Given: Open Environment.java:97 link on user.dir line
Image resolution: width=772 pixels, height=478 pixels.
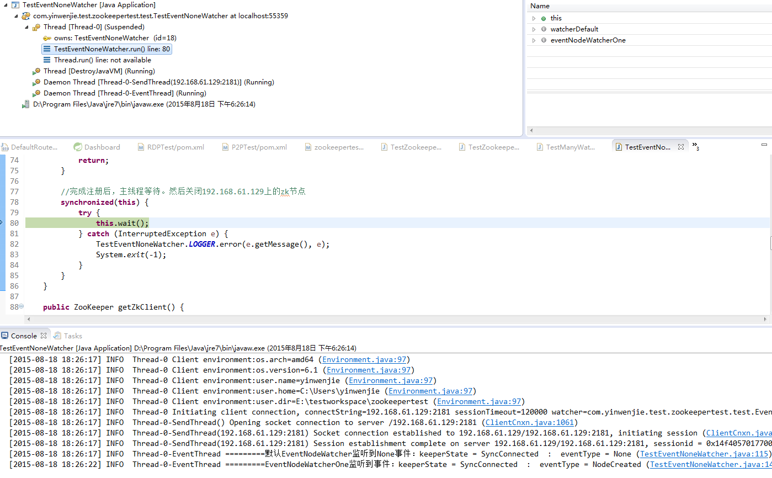Looking at the screenshot, I should [479, 402].
